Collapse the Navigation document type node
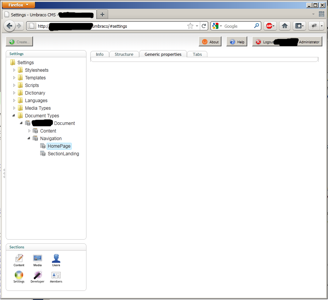The width and height of the screenshot is (328, 300). (29, 138)
